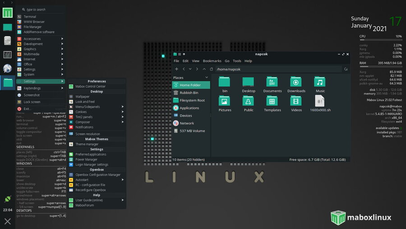The image size is (406, 229).
Task: Open the Music folder
Action: pos(320,84)
